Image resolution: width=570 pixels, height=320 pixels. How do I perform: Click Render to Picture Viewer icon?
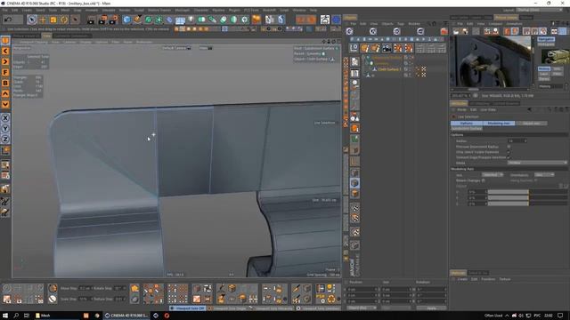tap(102, 20)
